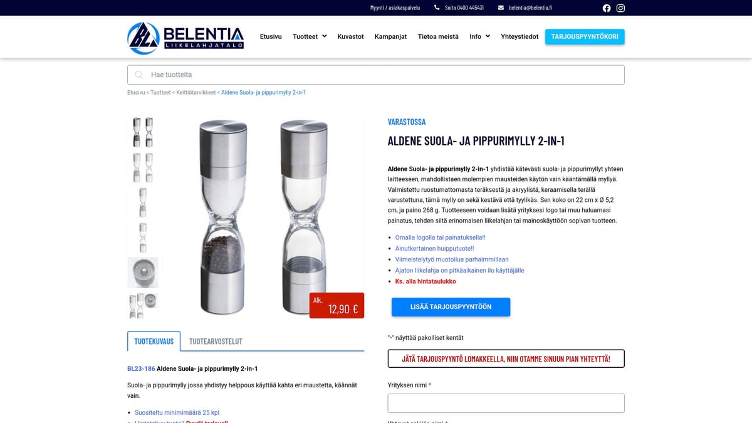Switch to the Tuotearvostelut tab
752x423 pixels.
click(216, 342)
